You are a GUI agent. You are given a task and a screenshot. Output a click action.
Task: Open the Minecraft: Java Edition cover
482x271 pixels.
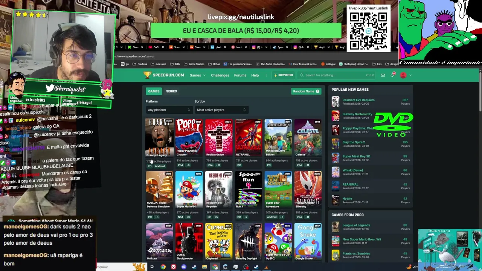(x=278, y=138)
